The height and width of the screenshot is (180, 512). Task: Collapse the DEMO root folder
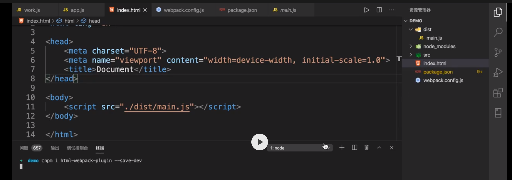[406, 21]
